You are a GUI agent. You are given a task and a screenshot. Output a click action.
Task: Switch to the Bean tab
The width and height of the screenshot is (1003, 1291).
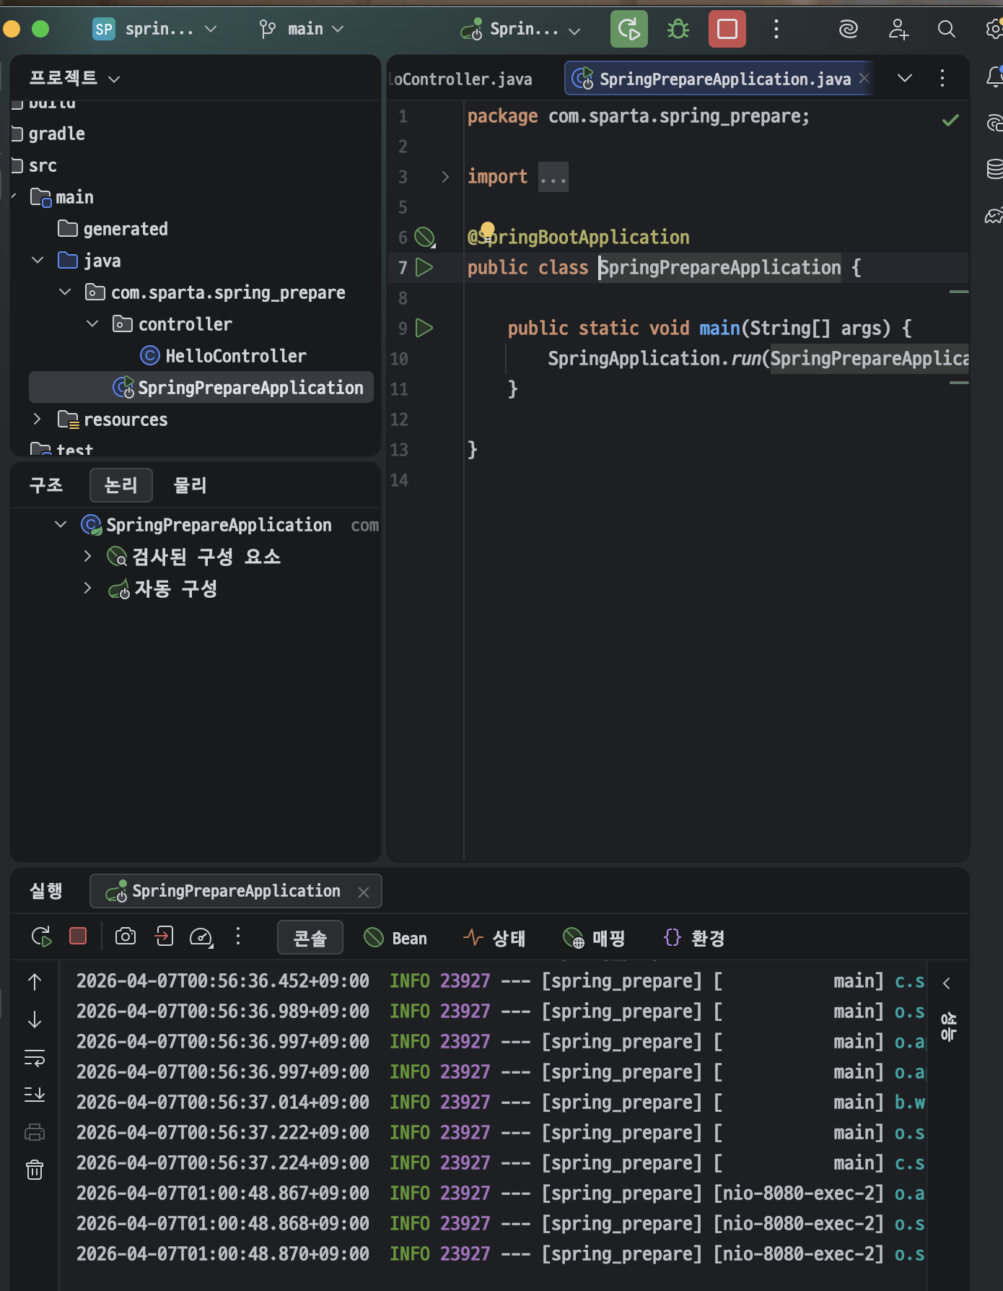[x=396, y=938]
